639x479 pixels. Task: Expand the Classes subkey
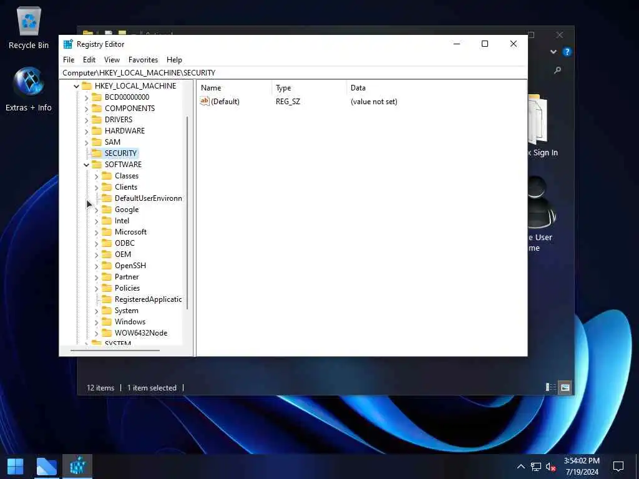[96, 177]
